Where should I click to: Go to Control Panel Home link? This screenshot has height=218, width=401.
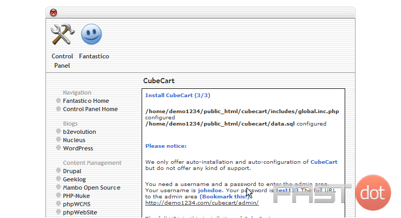90,109
